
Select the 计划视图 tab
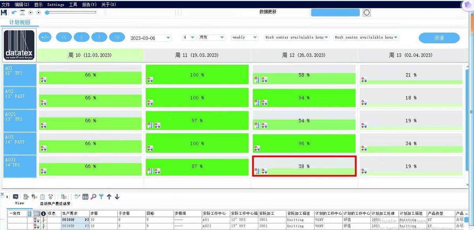coord(19,22)
